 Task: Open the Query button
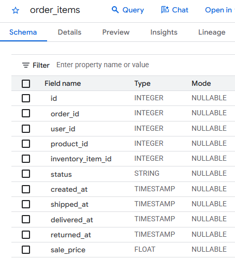click(x=128, y=10)
